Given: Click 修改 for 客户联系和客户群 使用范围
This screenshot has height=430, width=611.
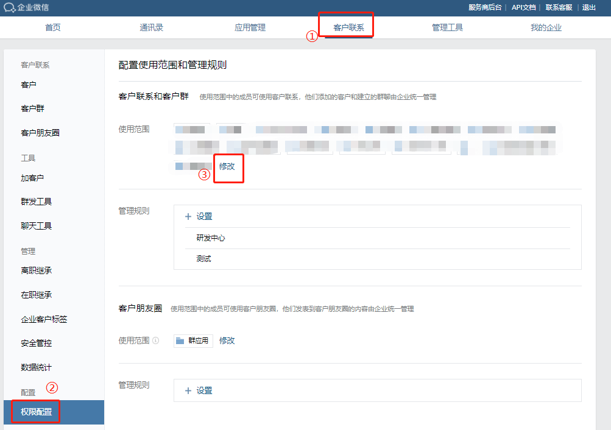Looking at the screenshot, I should [227, 166].
